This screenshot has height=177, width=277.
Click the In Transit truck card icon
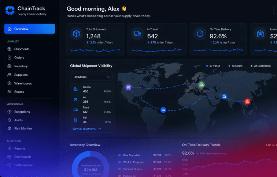[x=138, y=34]
